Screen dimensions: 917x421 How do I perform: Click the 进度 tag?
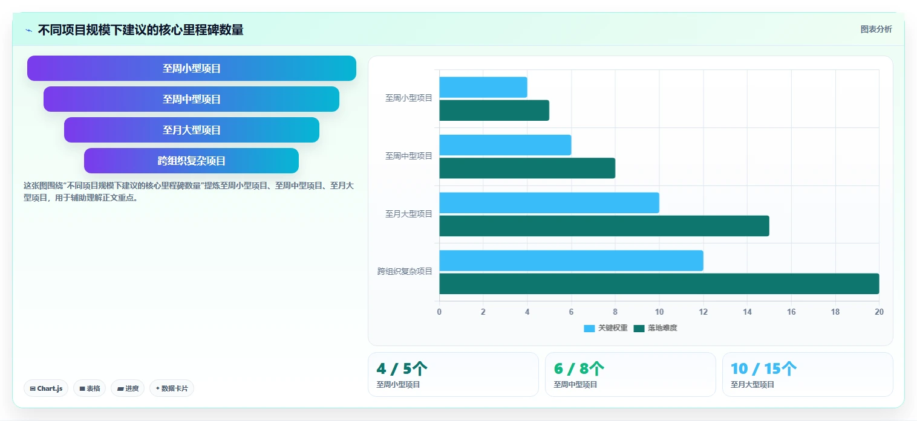click(128, 388)
